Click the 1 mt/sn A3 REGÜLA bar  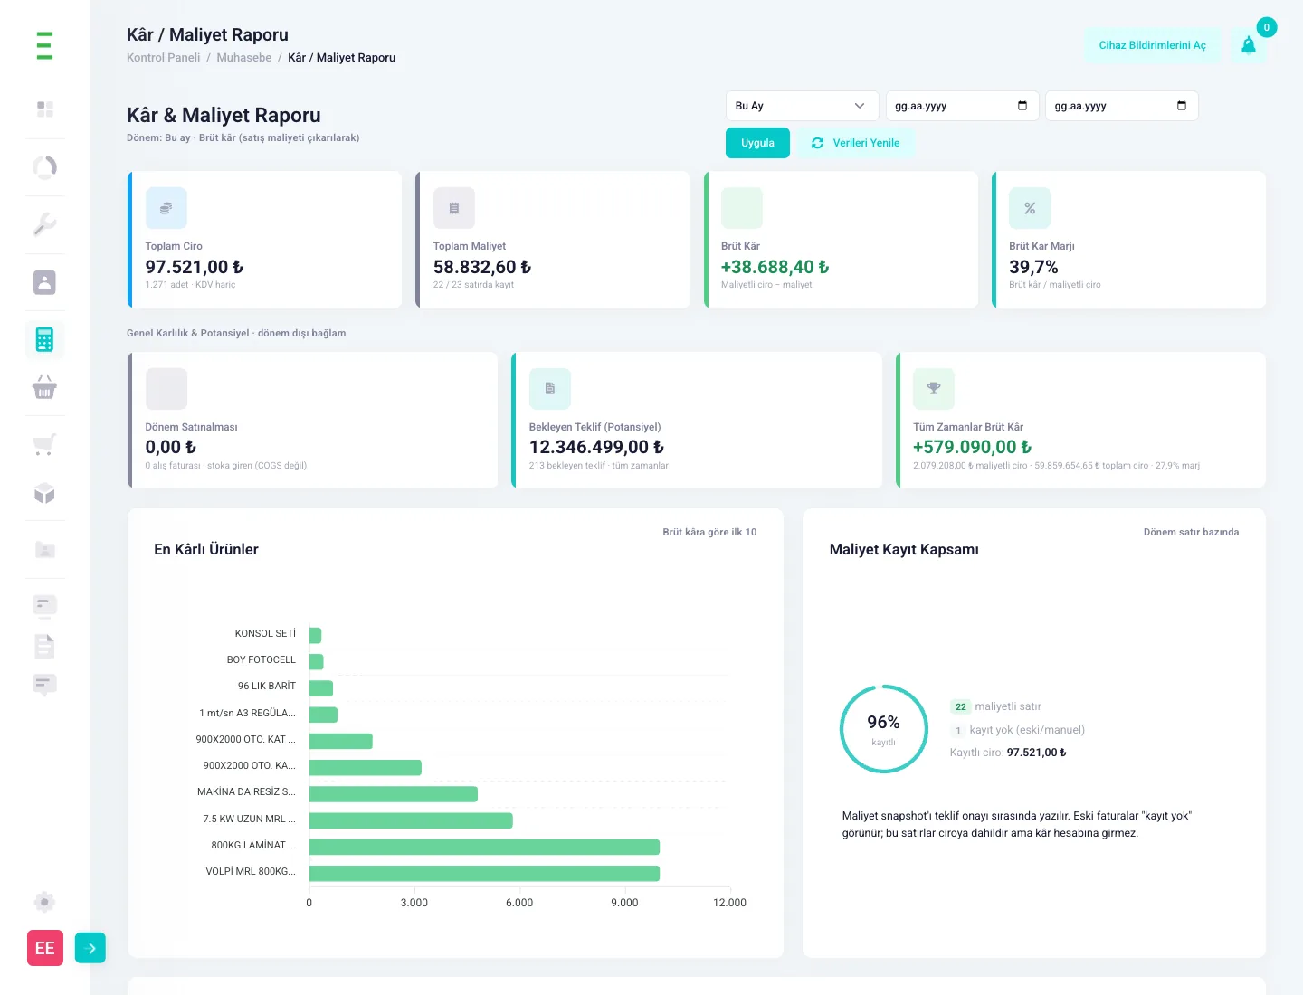click(323, 715)
